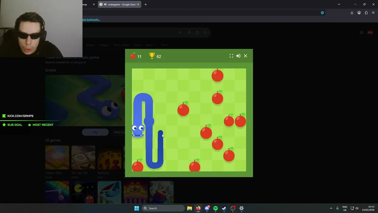Switch to the News results tab
378x213 pixels.
coord(138,45)
